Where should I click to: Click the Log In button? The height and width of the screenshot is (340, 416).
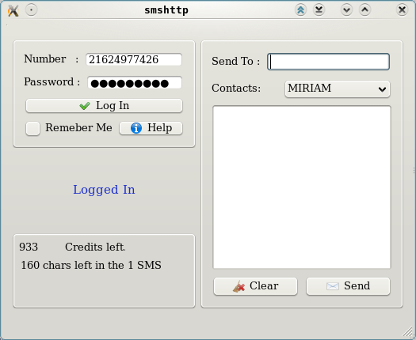[x=104, y=106]
